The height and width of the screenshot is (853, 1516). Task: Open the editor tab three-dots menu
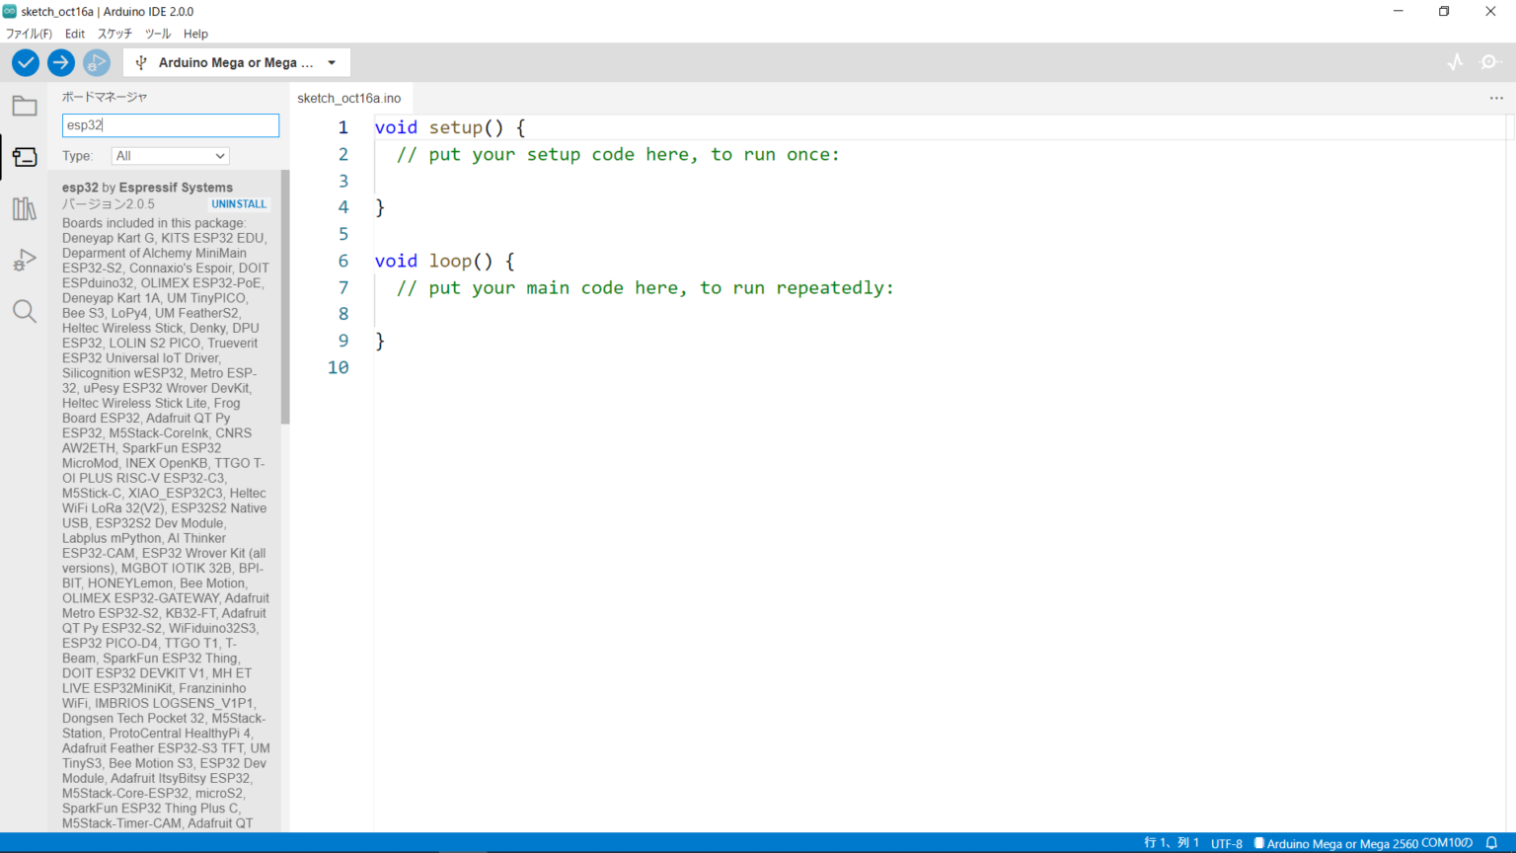(1496, 98)
